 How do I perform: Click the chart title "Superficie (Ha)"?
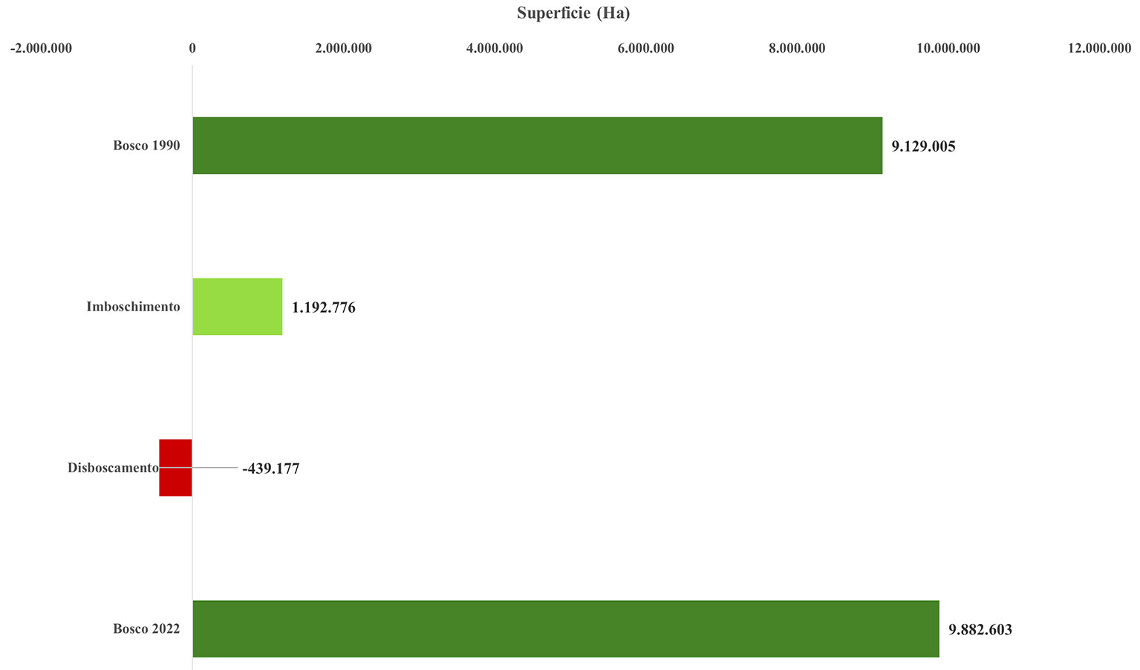(573, 13)
